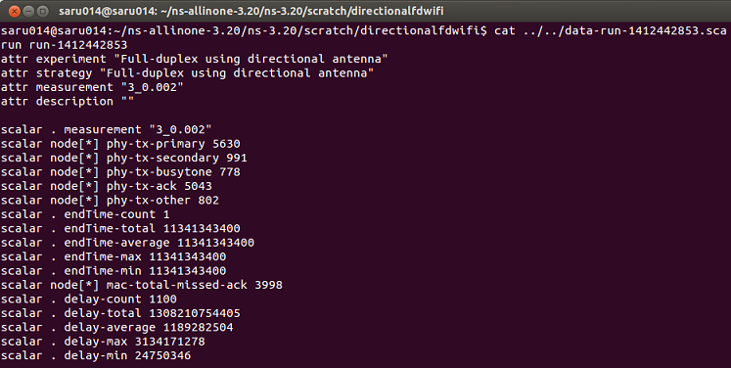The image size is (731, 368).
Task: Click mac-total-missed-ack value 3998
Action: (268, 285)
